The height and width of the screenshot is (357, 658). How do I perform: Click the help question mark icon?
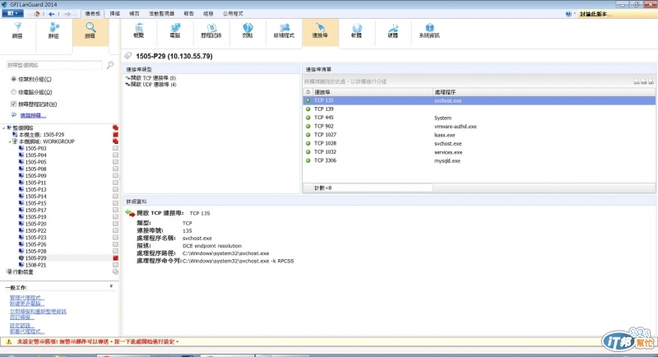coord(568,14)
